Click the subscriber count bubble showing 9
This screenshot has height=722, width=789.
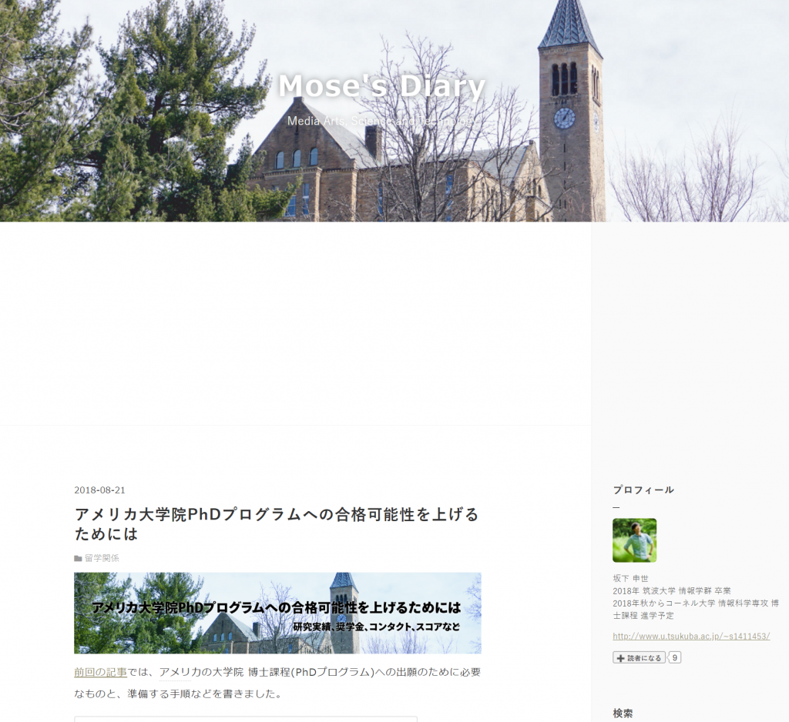tap(674, 657)
